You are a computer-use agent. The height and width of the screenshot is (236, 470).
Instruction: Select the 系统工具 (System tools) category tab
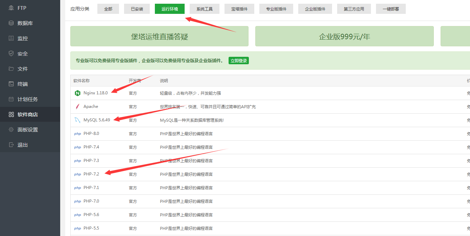click(205, 9)
